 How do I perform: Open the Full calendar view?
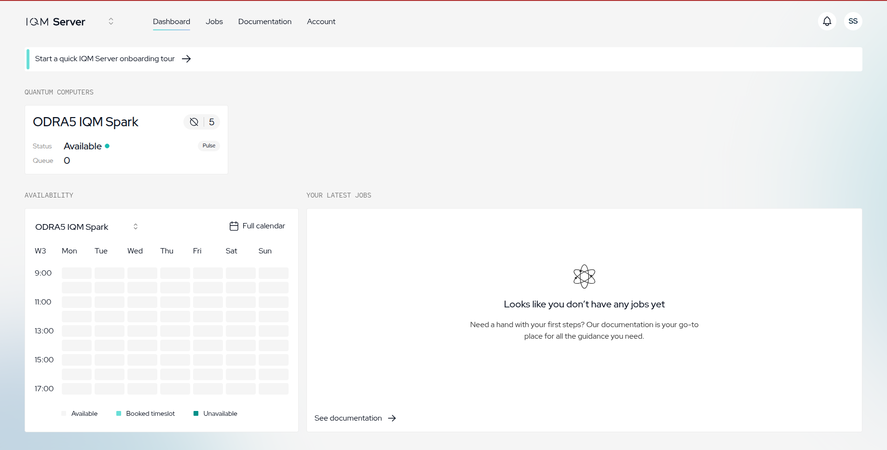click(x=257, y=225)
